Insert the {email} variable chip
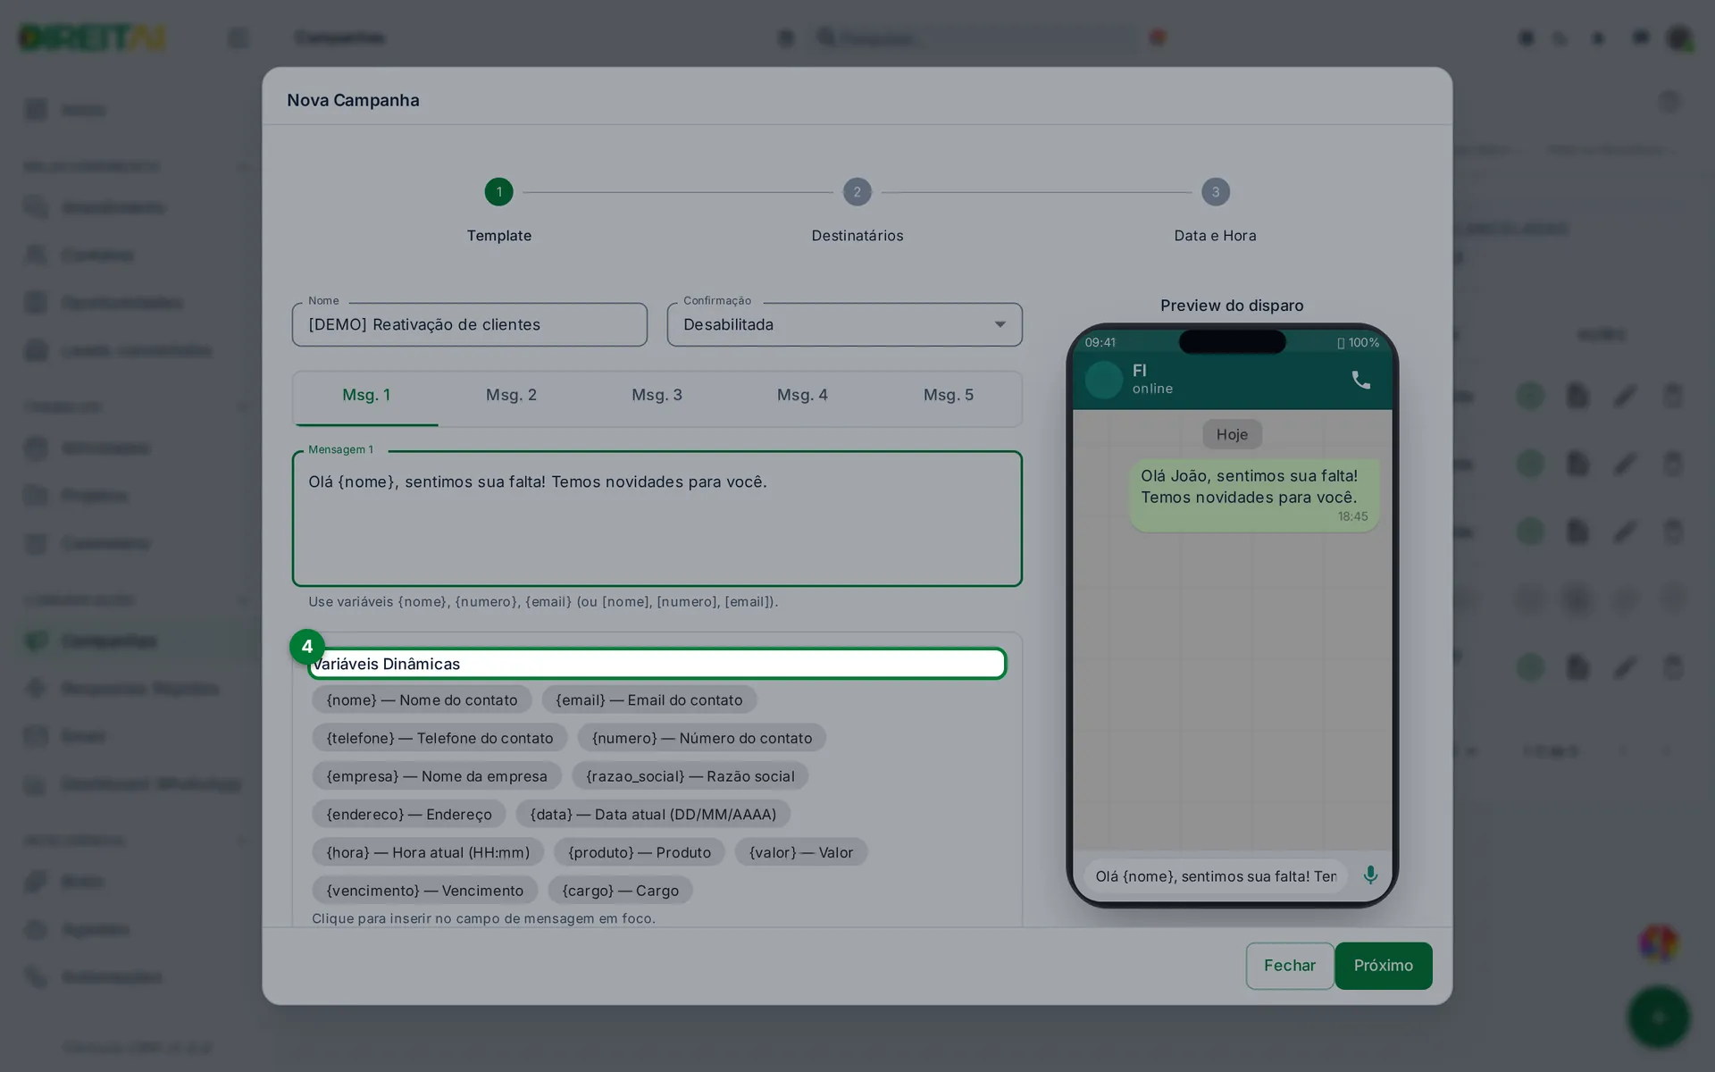1715x1072 pixels. coord(648,700)
